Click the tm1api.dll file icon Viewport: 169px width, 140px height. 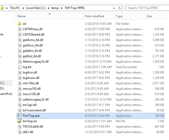(x=20, y=105)
